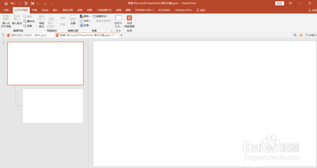
Task: Open the 主题 themes dropdown
Action: point(73,21)
